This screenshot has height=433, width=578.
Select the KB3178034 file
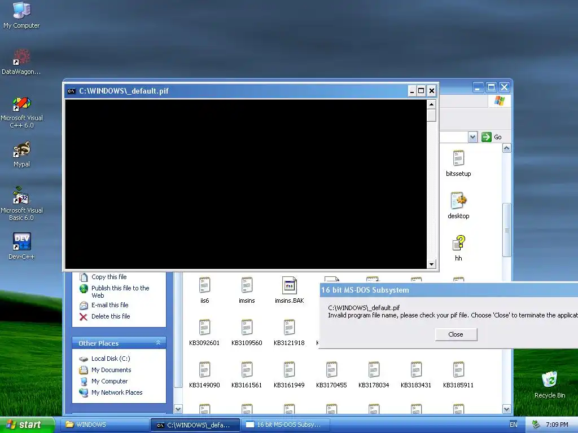[x=374, y=375]
